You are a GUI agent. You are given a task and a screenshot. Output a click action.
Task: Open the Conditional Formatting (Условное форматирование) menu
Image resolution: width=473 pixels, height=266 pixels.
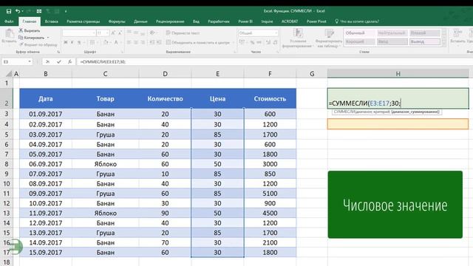298,38
